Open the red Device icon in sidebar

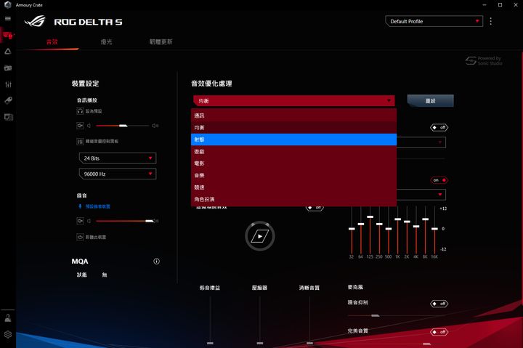[x=8, y=35]
